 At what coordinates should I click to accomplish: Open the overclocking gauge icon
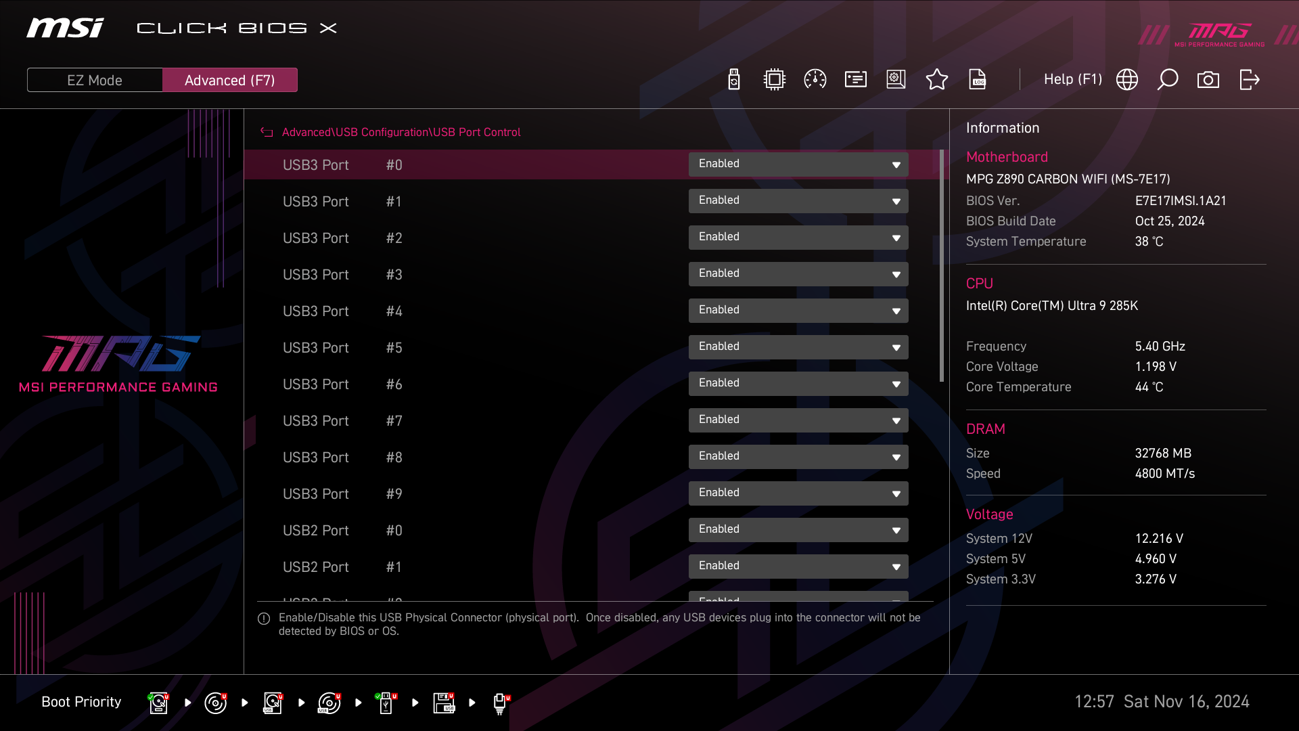click(x=815, y=80)
